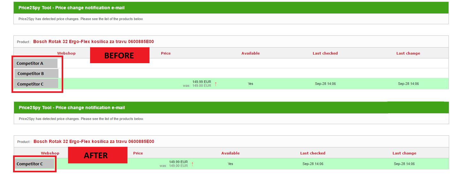Open the Bosch Rotak product link in the upper email
Screen dimensions: 460x180
click(93, 41)
